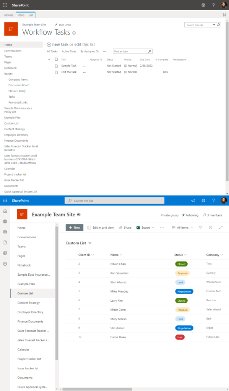Open ellipsis menu for Sample Task

click(84, 66)
